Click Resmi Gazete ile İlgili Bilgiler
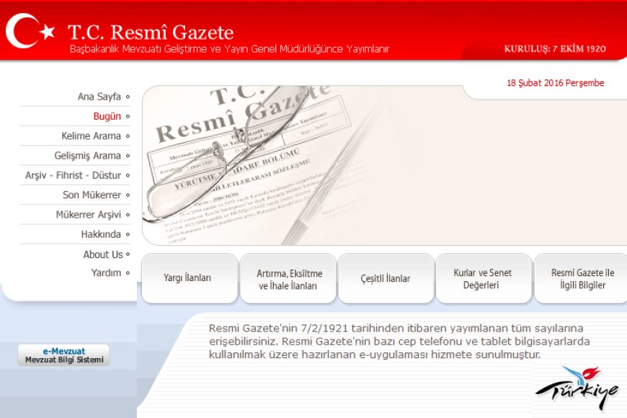 [581, 279]
